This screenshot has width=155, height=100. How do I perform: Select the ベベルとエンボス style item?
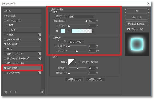22,21
